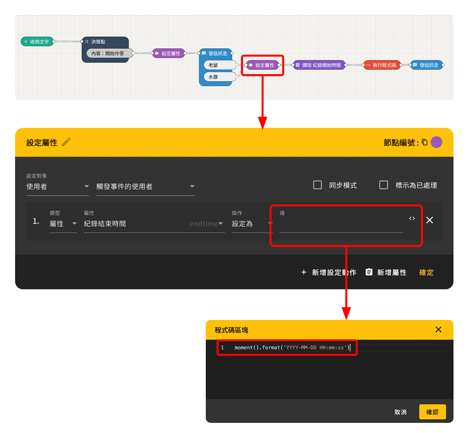Select the last 發送訊息 node on the right
Screen dimensions: 469x433
[427, 65]
